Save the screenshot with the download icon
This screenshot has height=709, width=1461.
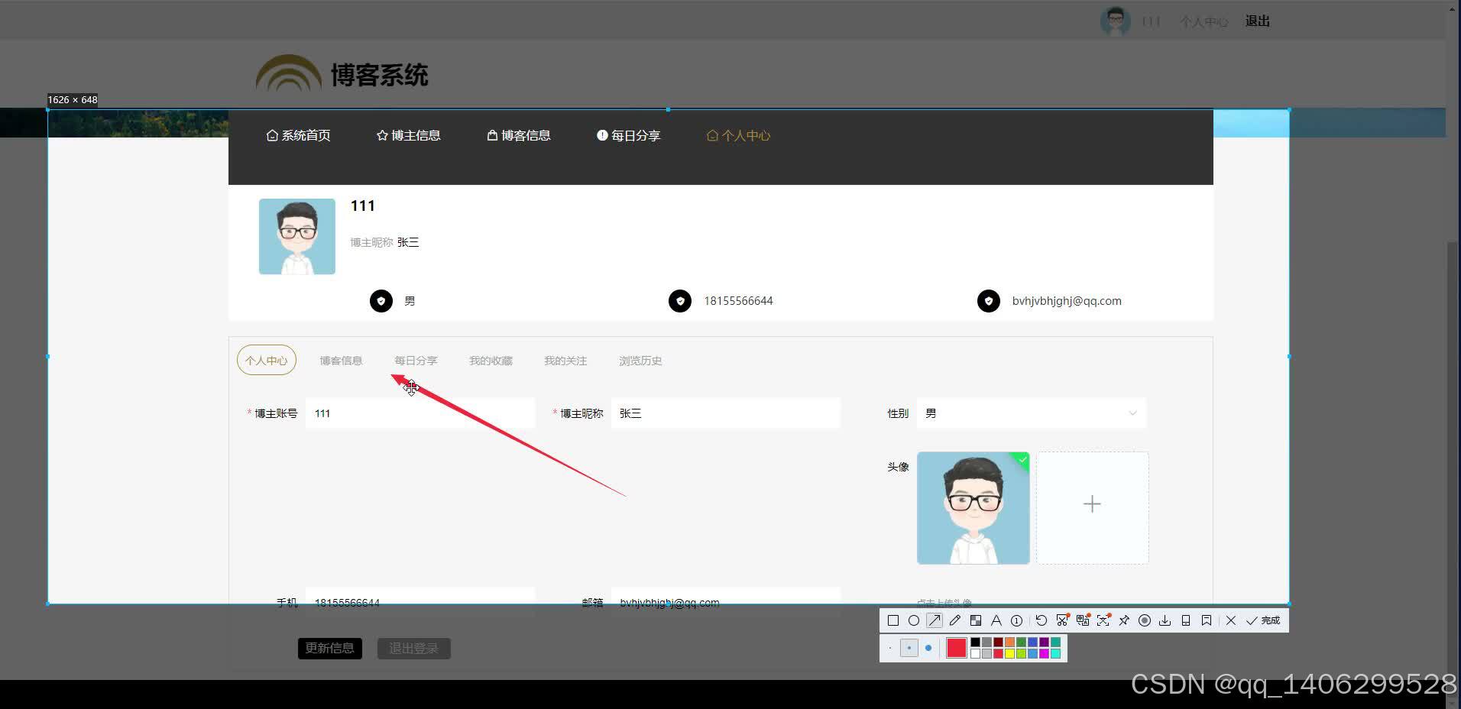coord(1165,620)
